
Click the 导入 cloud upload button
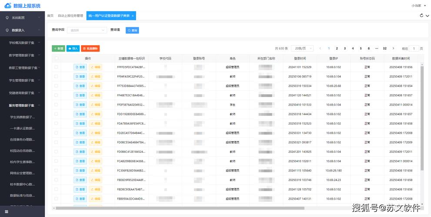(73, 49)
